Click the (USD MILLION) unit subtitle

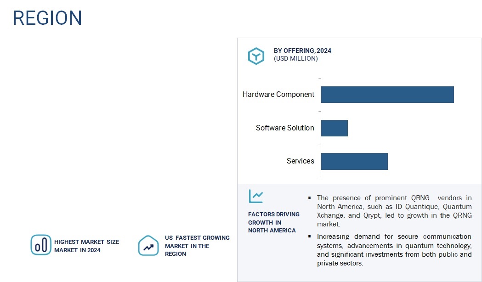tap(295, 59)
